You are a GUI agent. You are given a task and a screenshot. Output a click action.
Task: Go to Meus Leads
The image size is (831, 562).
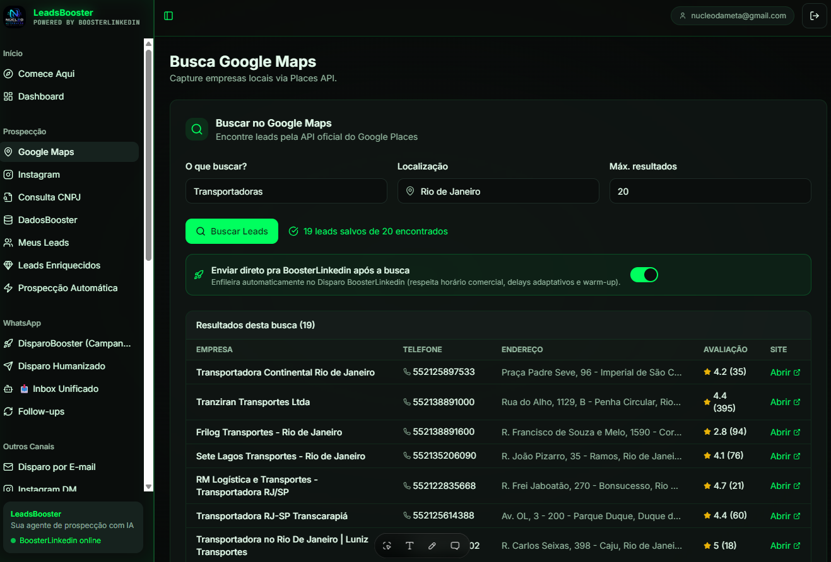[69, 243]
